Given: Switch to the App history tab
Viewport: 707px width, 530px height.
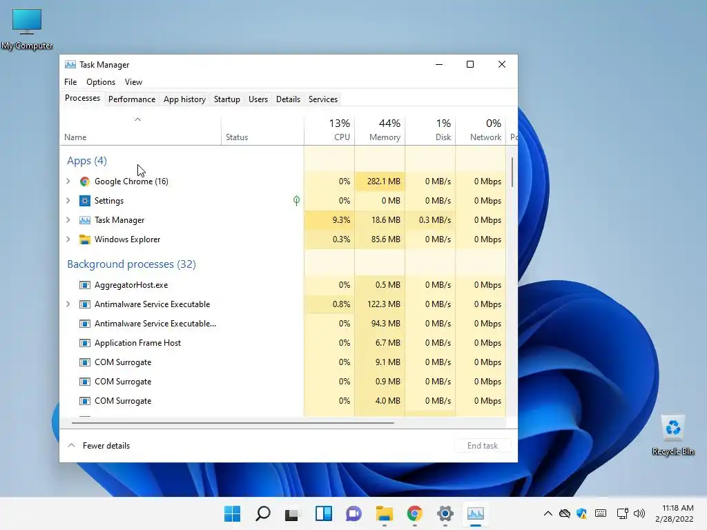Looking at the screenshot, I should (x=184, y=99).
